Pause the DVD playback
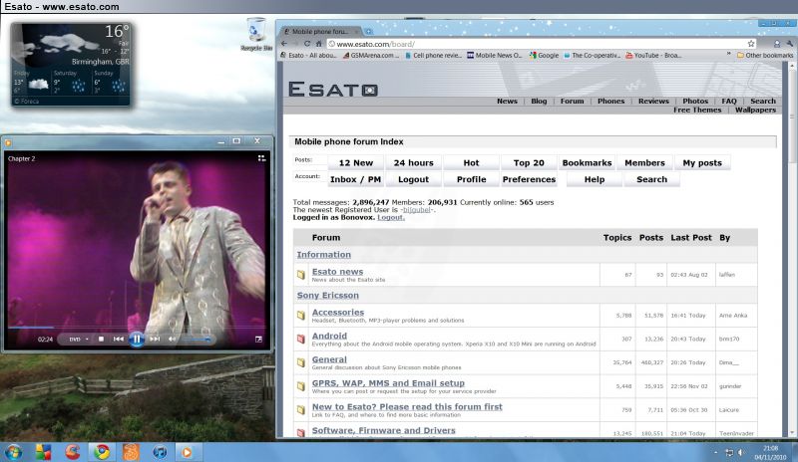 coord(137,339)
